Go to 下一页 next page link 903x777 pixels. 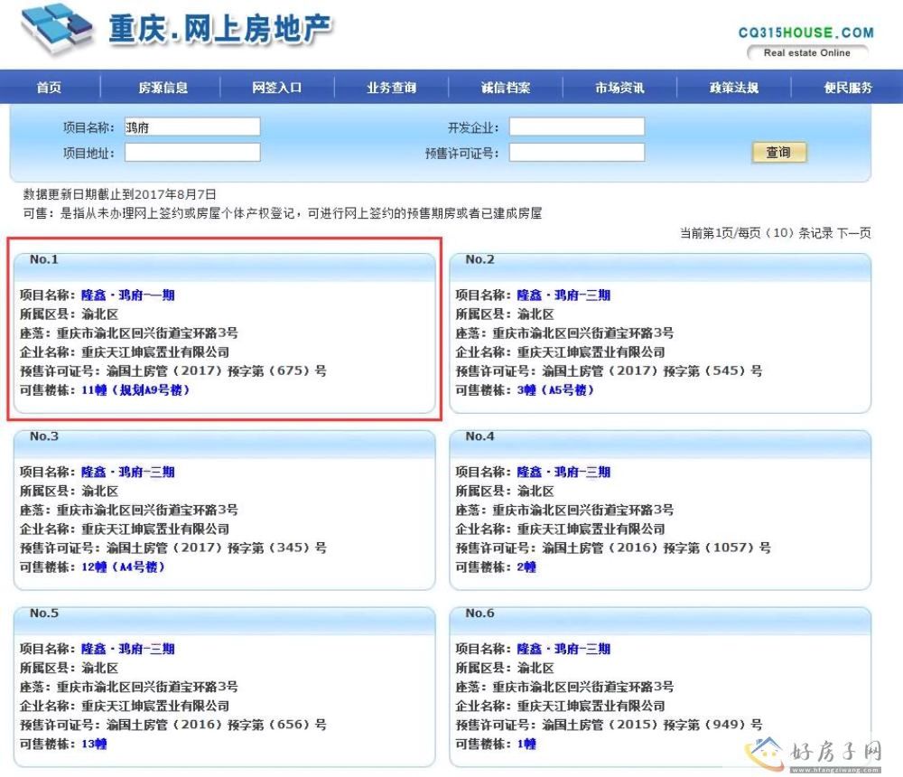(x=854, y=233)
